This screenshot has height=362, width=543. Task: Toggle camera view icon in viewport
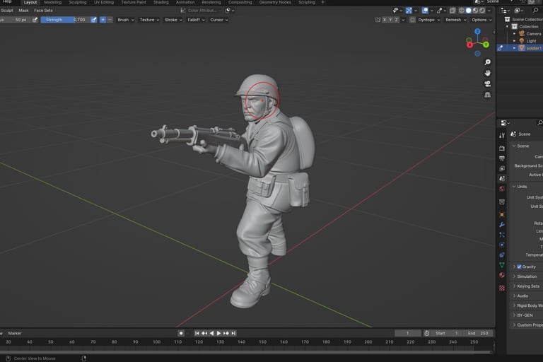(488, 83)
